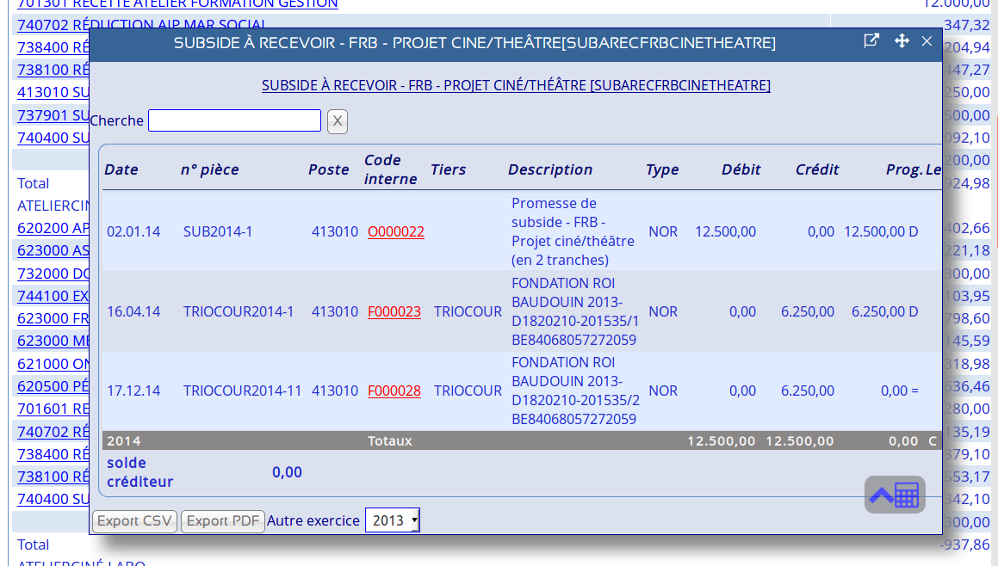Export the ledger as PDF

[x=222, y=521]
